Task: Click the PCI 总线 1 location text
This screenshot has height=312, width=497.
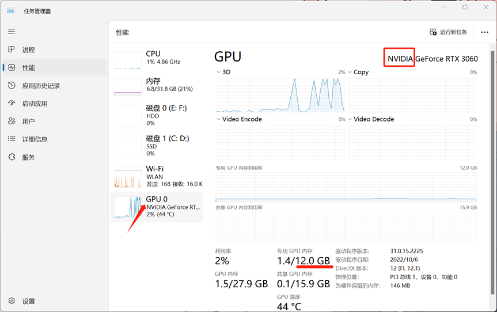Action: (x=423, y=277)
